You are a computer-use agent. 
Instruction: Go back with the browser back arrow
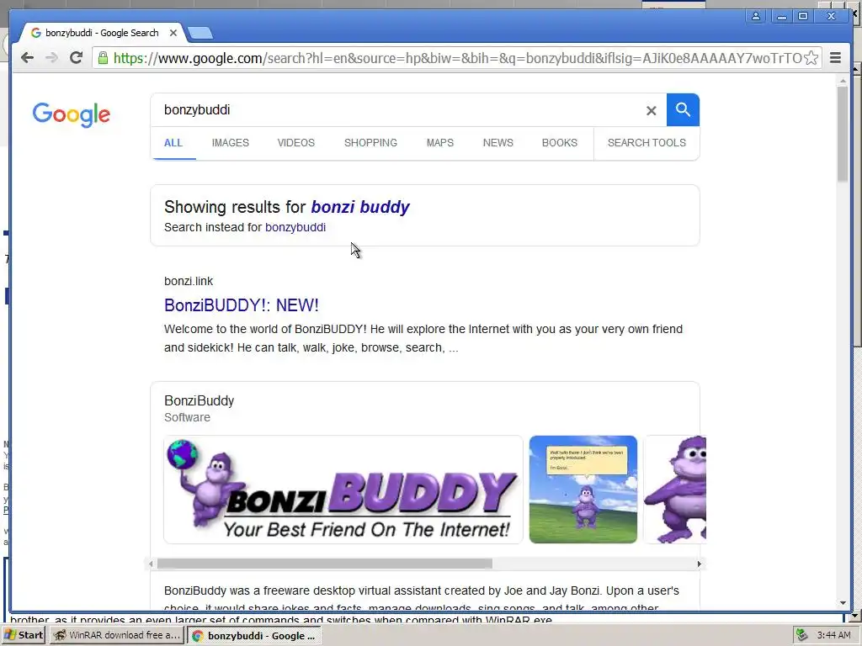click(27, 58)
